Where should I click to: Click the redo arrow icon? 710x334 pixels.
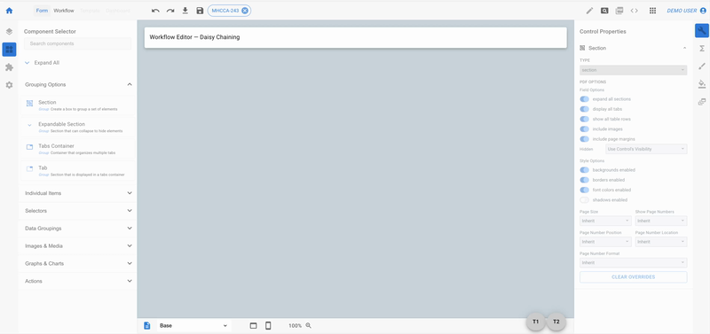(170, 11)
